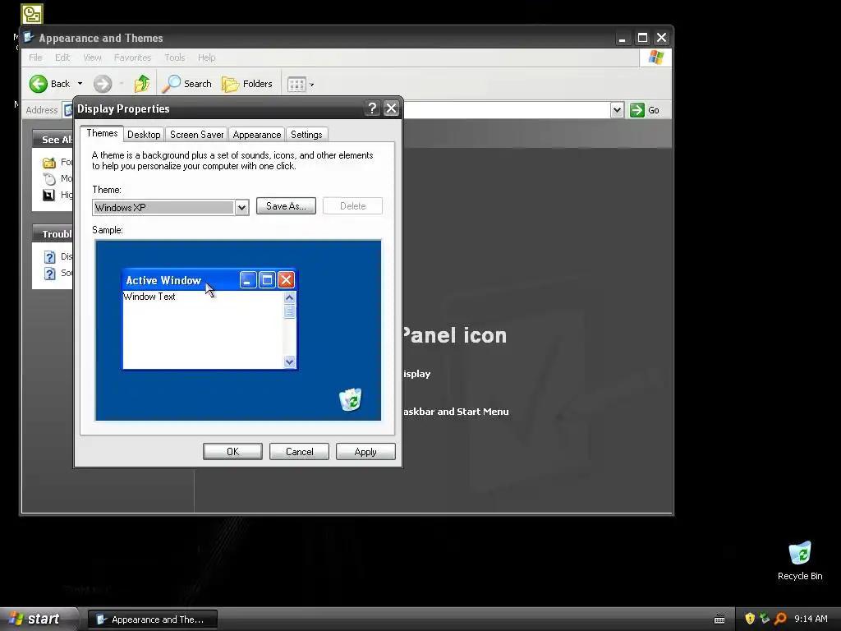Click the Mouse Pointers icon in See Also

(48, 178)
